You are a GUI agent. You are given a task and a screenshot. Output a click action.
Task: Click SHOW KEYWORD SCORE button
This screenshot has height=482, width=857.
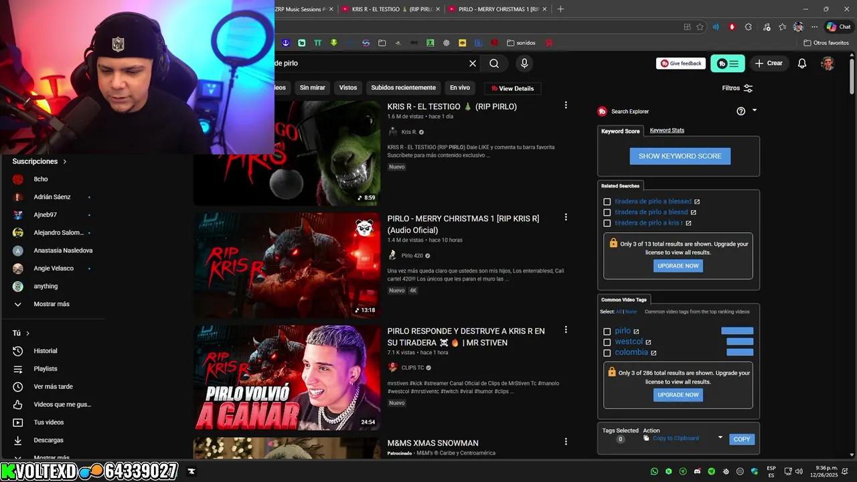pyautogui.click(x=680, y=156)
